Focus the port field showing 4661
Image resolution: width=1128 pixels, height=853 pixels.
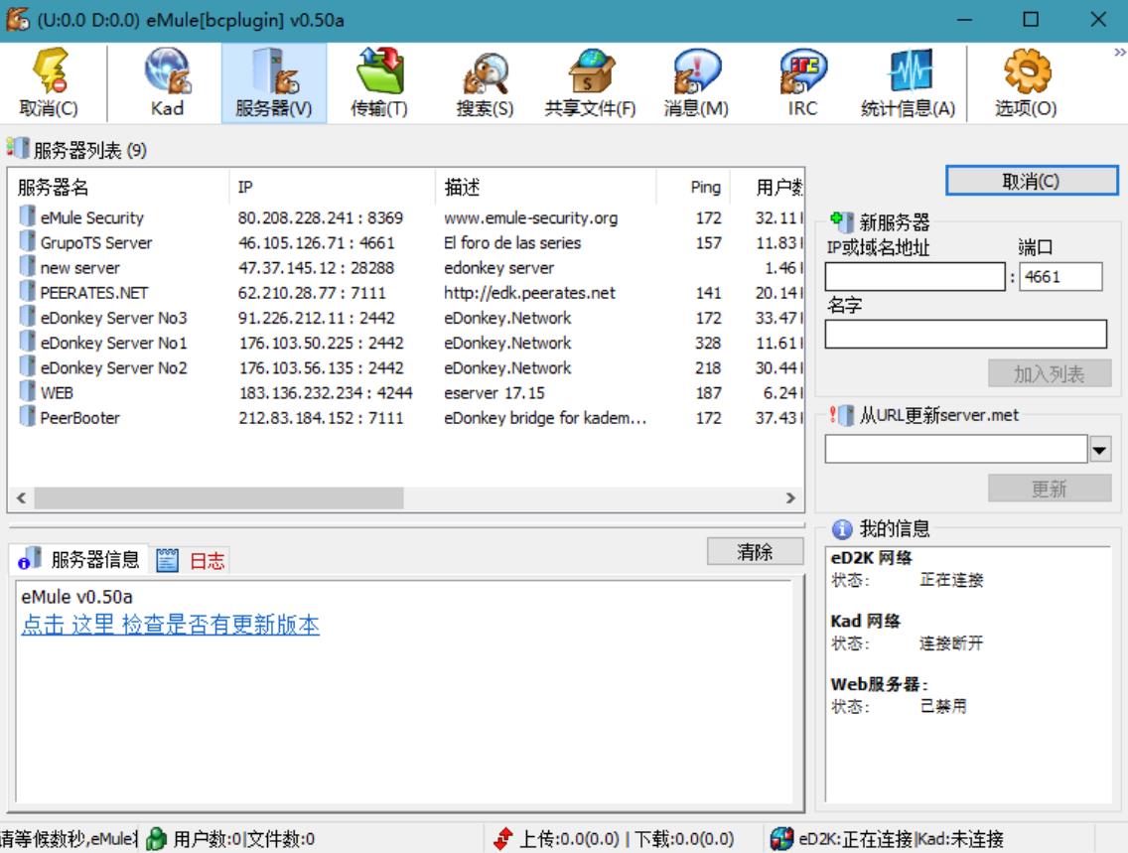click(x=1061, y=277)
